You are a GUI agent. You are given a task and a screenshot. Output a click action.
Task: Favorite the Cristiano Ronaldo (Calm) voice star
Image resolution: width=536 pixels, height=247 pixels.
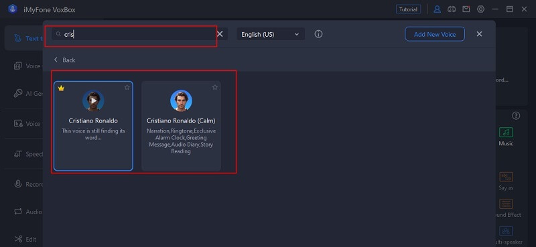(x=215, y=88)
